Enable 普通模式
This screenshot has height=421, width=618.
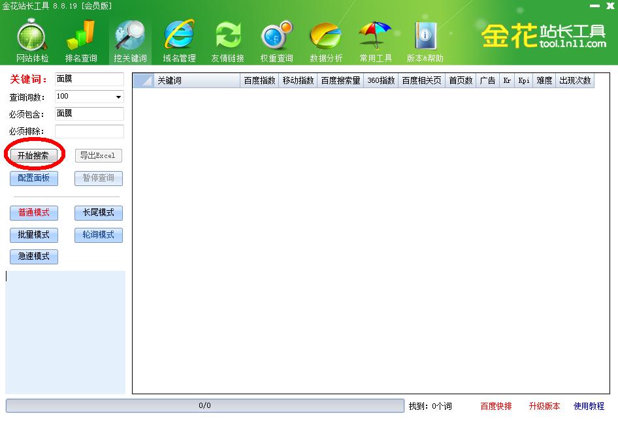(33, 213)
